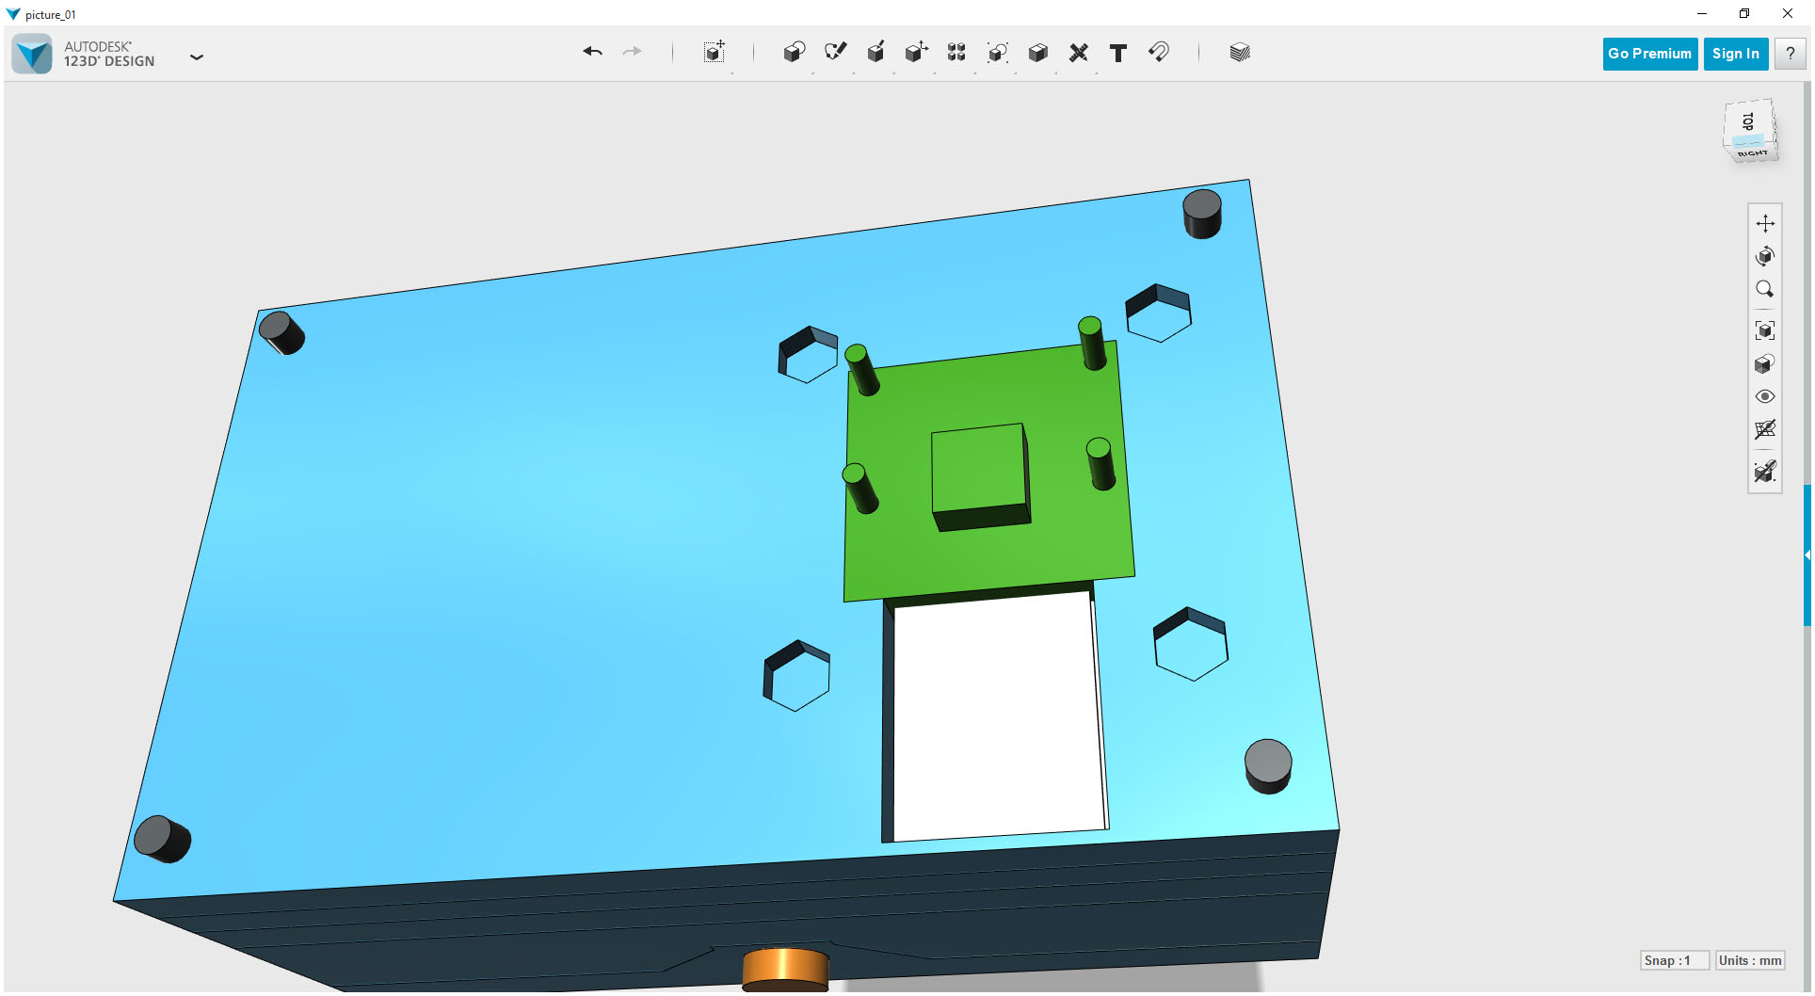Screen dimensions: 1815x996
Task: Toggle sketch visibility in the sidebar
Action: (x=1766, y=472)
